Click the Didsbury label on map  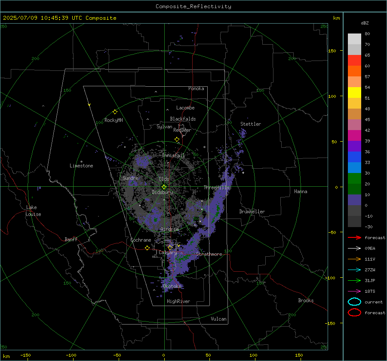[x=162, y=192]
